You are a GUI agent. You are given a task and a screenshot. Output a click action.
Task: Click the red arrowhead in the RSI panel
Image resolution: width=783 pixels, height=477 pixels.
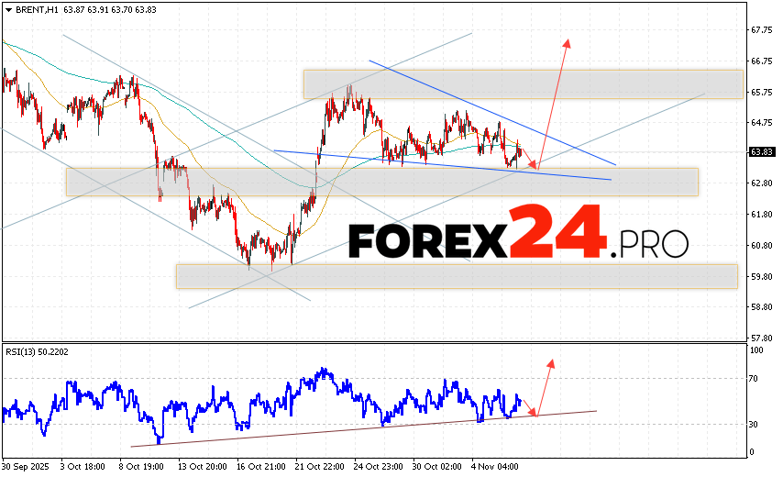(x=551, y=364)
